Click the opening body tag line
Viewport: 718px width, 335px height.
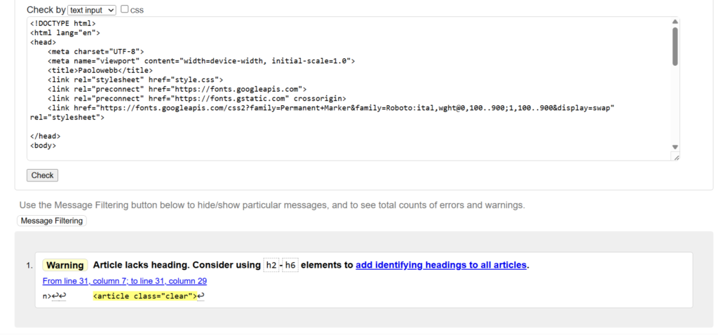[x=43, y=146]
